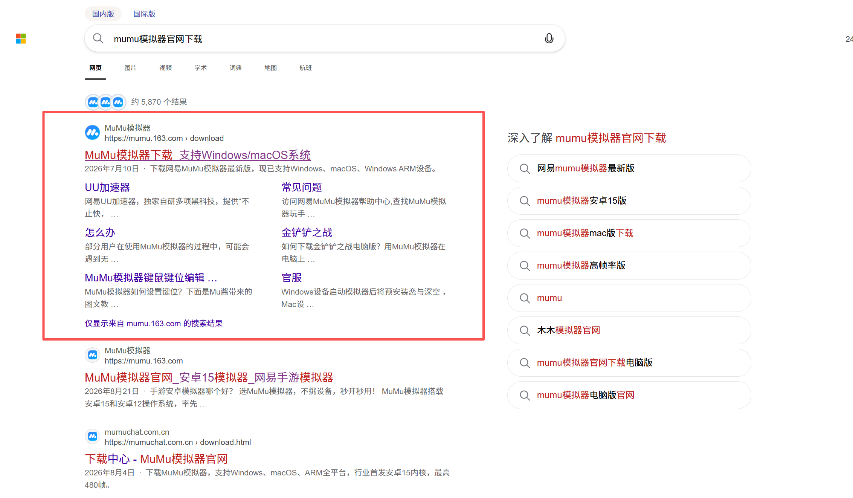This screenshot has width=853, height=498.
Task: Search suggestion mumu模拟器官网下载电脑版
Action: coord(629,363)
